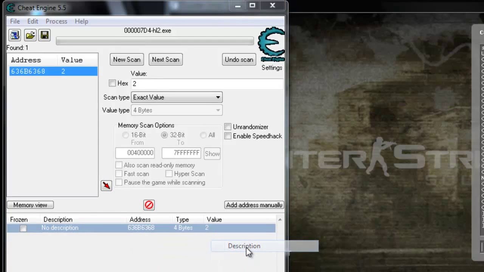The width and height of the screenshot is (484, 272).
Task: Click the To address field 7FFFFFFF
Action: (x=181, y=153)
